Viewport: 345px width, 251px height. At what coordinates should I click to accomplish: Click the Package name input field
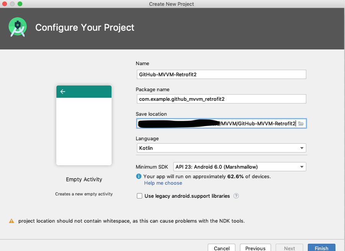click(221, 99)
